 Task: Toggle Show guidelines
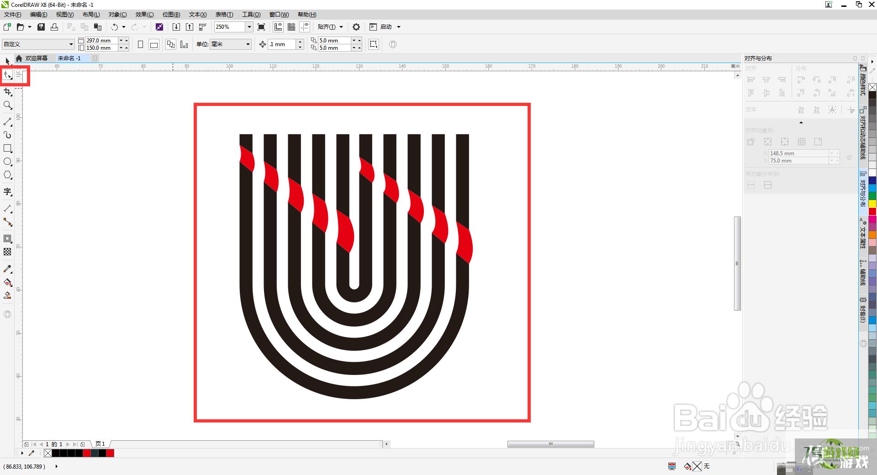tap(305, 27)
